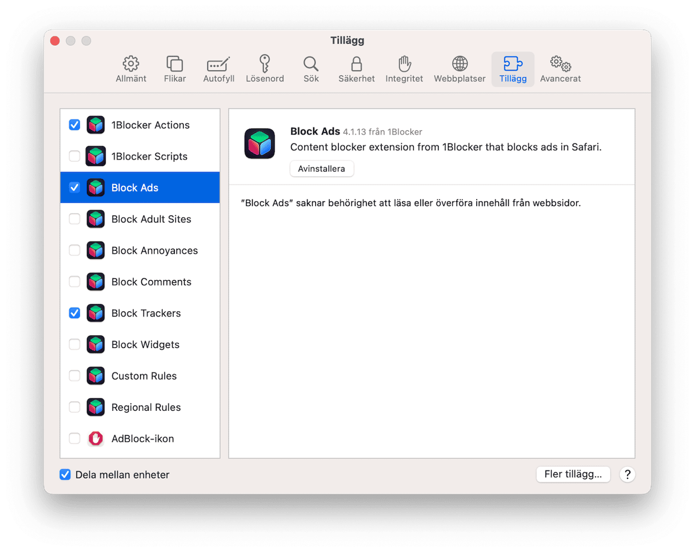Click the Content blocker extension description text

coord(446,147)
